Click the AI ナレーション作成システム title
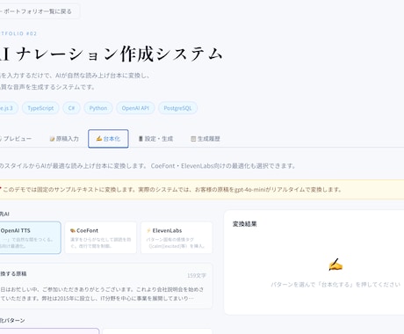This screenshot has height=334, width=404. click(112, 54)
